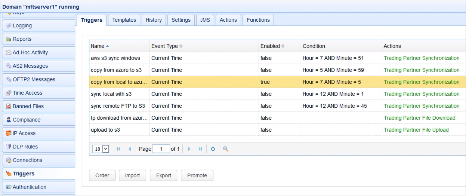Switch to the Templates tab

point(124,20)
